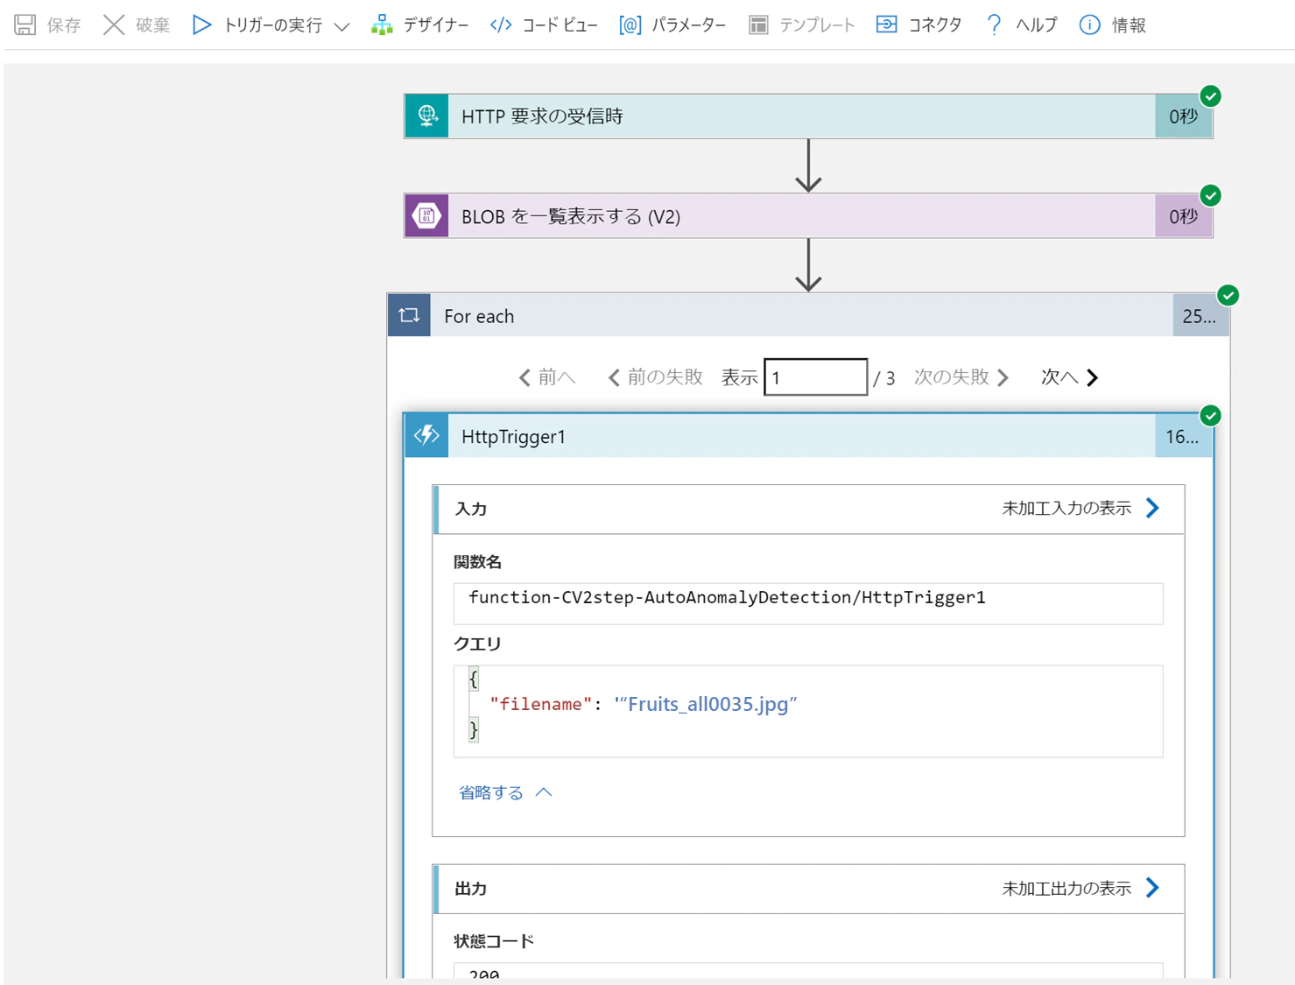1295x985 pixels.
Task: Click the iteration number input field
Action: click(815, 377)
